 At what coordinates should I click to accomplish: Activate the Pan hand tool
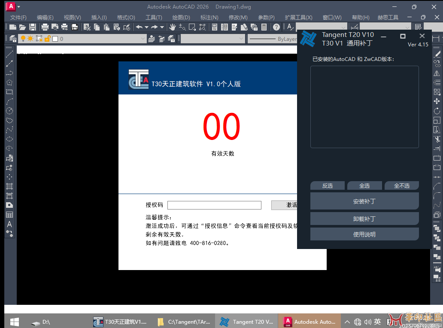click(x=173, y=27)
